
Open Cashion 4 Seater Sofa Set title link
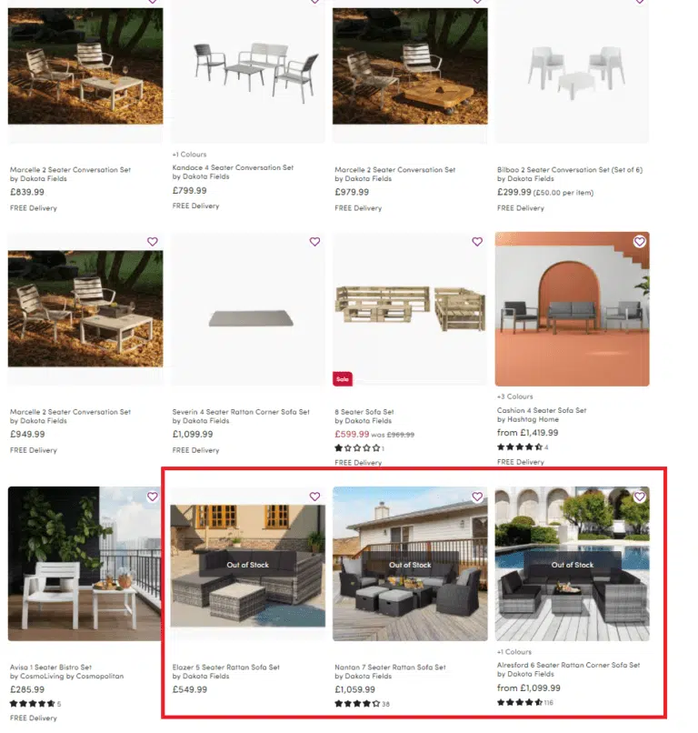click(x=542, y=410)
